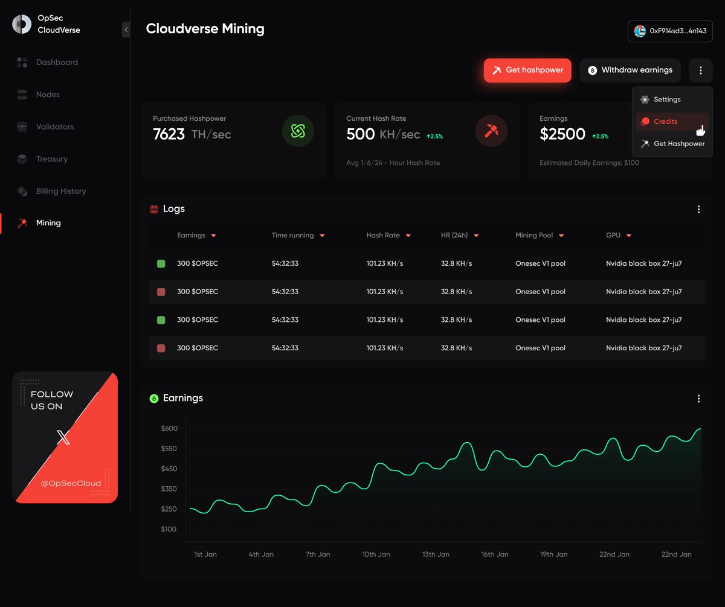The height and width of the screenshot is (607, 725).
Task: Click the Earnings dollar coin icon
Action: pyautogui.click(x=153, y=398)
